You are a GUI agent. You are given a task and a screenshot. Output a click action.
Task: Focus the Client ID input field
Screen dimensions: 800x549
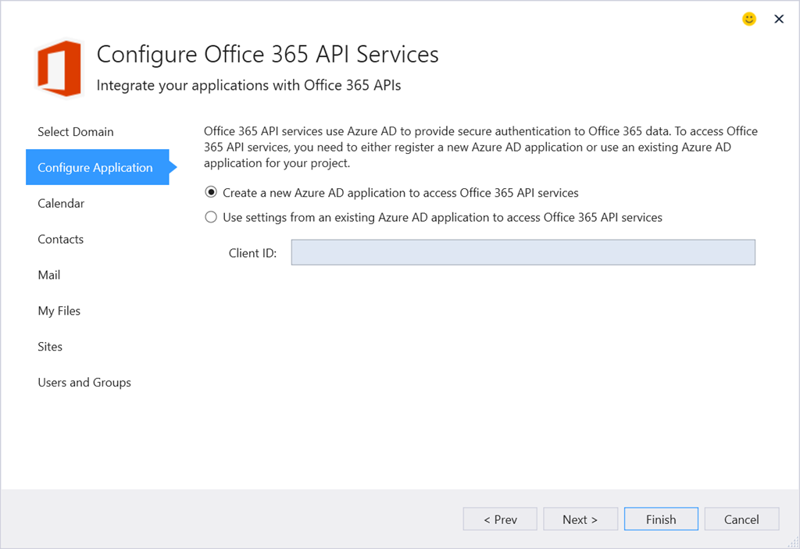coord(523,252)
